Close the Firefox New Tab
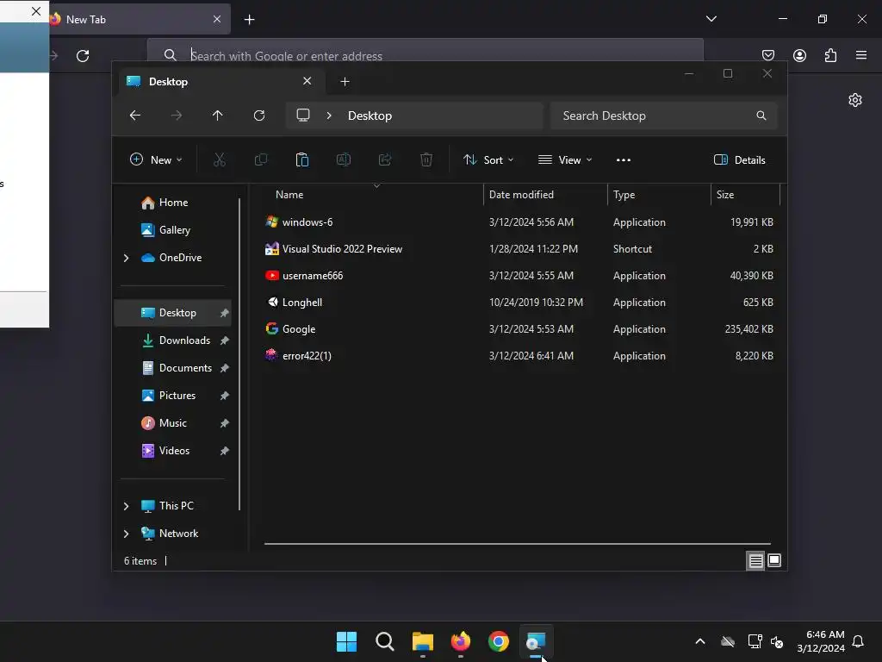The height and width of the screenshot is (662, 882). 217,19
